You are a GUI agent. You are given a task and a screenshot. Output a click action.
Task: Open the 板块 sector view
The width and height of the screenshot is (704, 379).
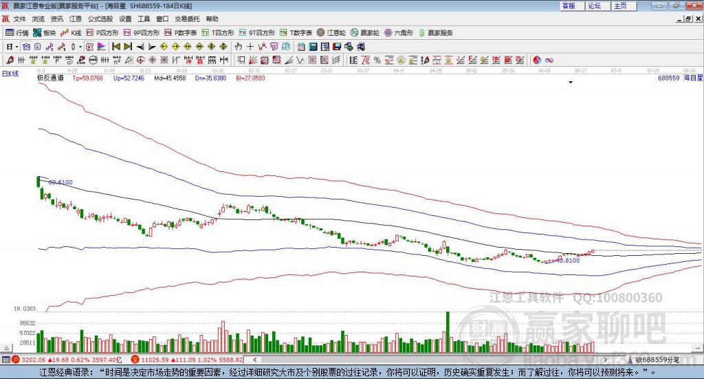pos(45,32)
